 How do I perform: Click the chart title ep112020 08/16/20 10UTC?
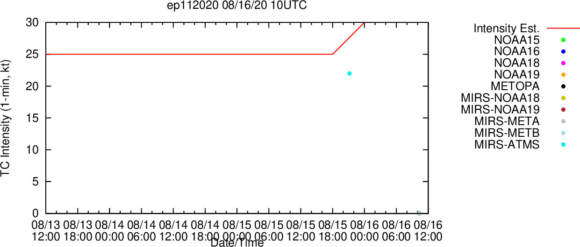pos(237,6)
